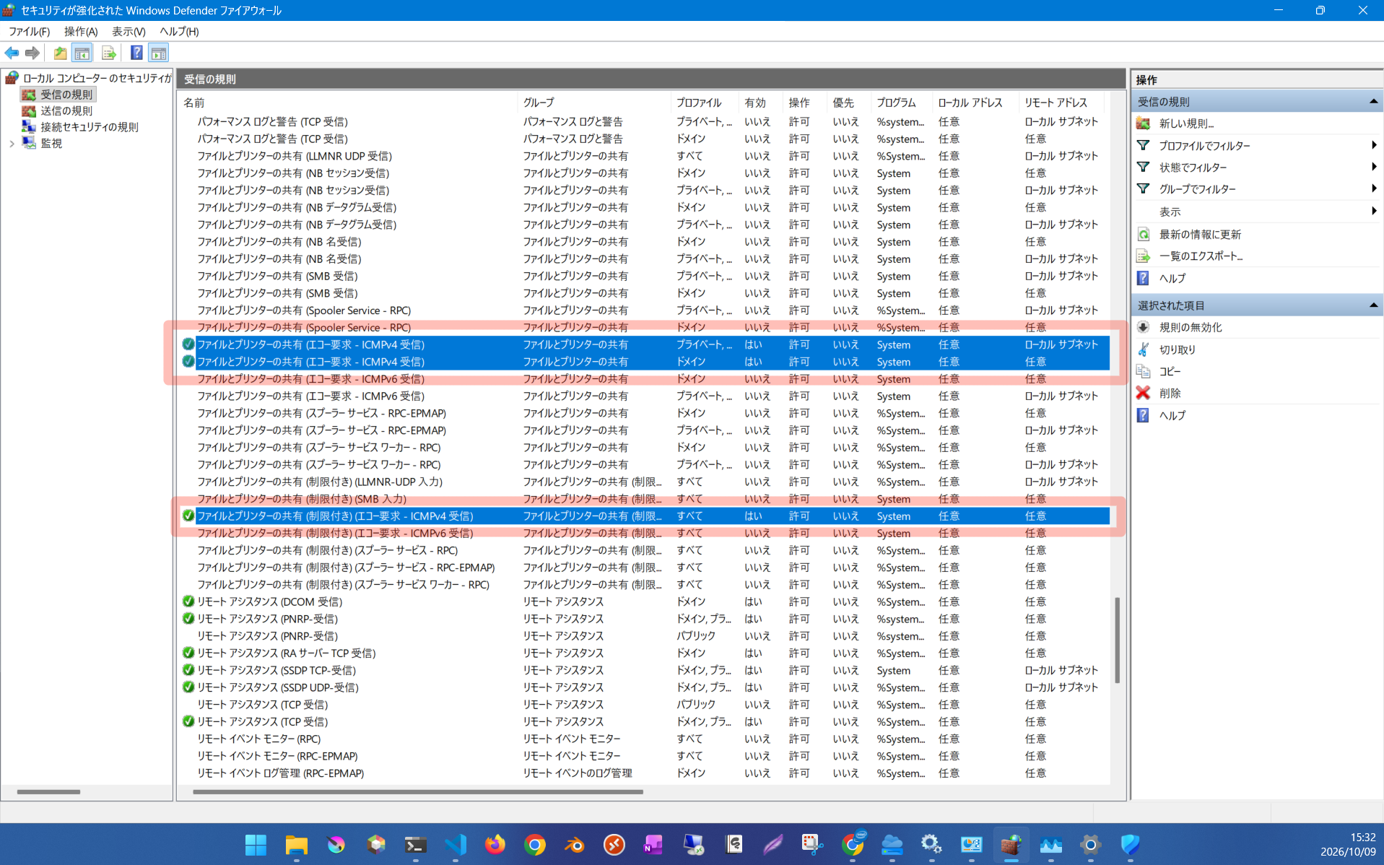This screenshot has width=1384, height=865.
Task: Select 送信の規則 in the tree
Action: [66, 110]
